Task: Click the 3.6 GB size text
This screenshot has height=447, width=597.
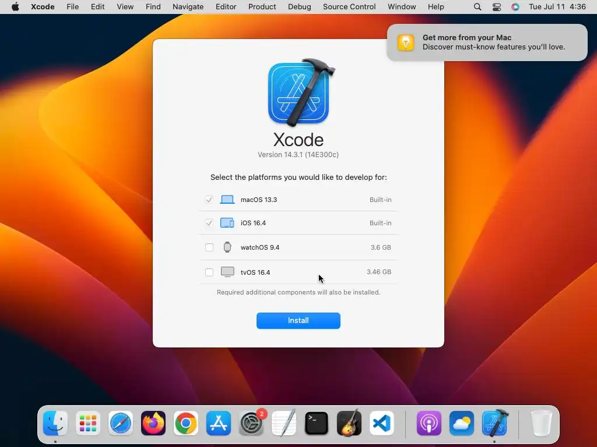Action: (x=381, y=247)
